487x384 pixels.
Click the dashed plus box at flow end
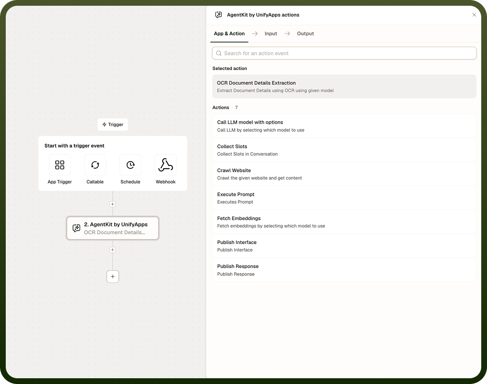coord(113,277)
